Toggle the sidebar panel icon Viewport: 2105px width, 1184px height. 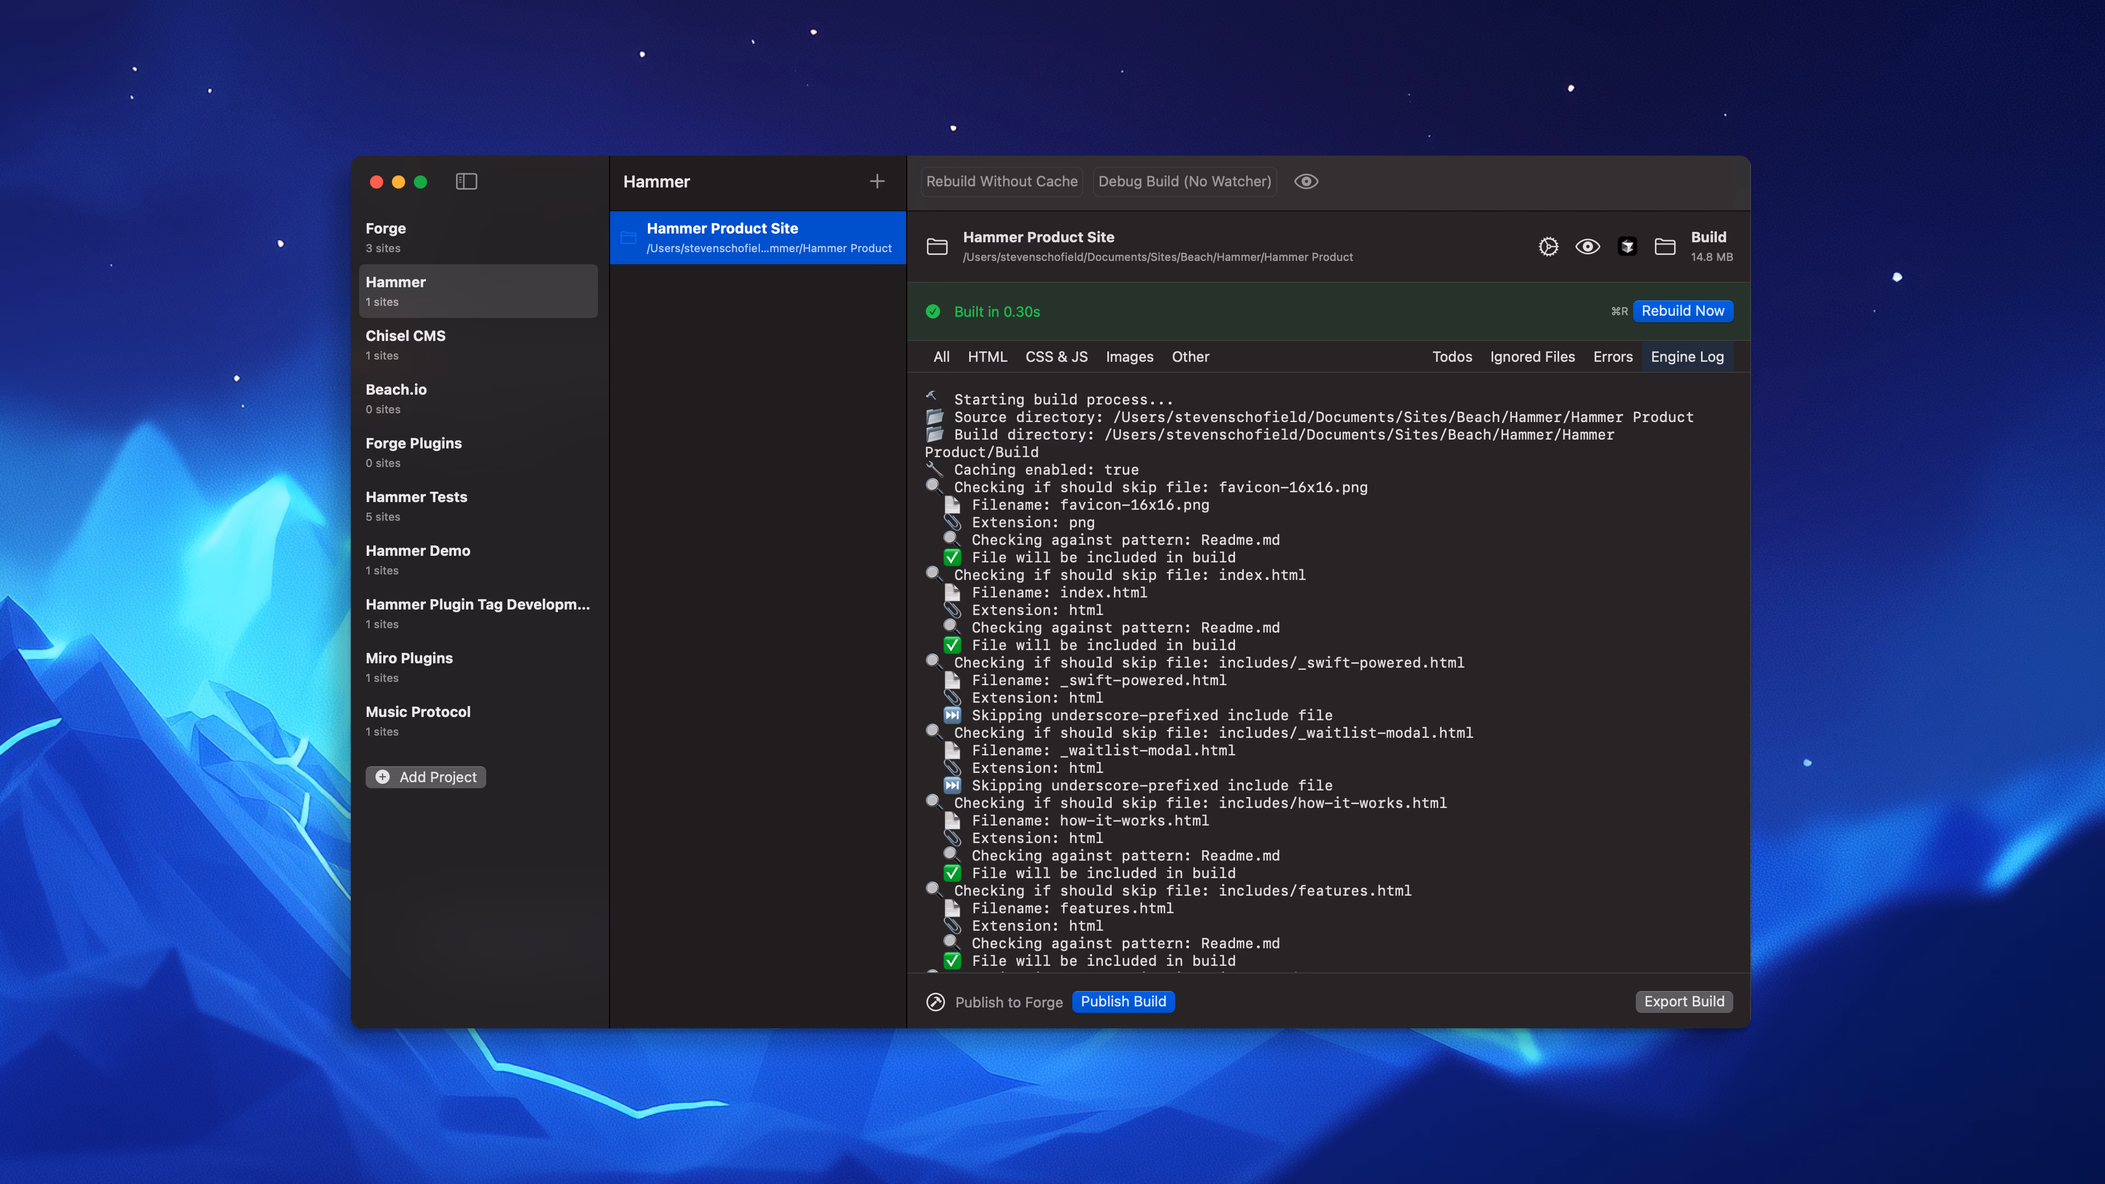[x=466, y=181]
